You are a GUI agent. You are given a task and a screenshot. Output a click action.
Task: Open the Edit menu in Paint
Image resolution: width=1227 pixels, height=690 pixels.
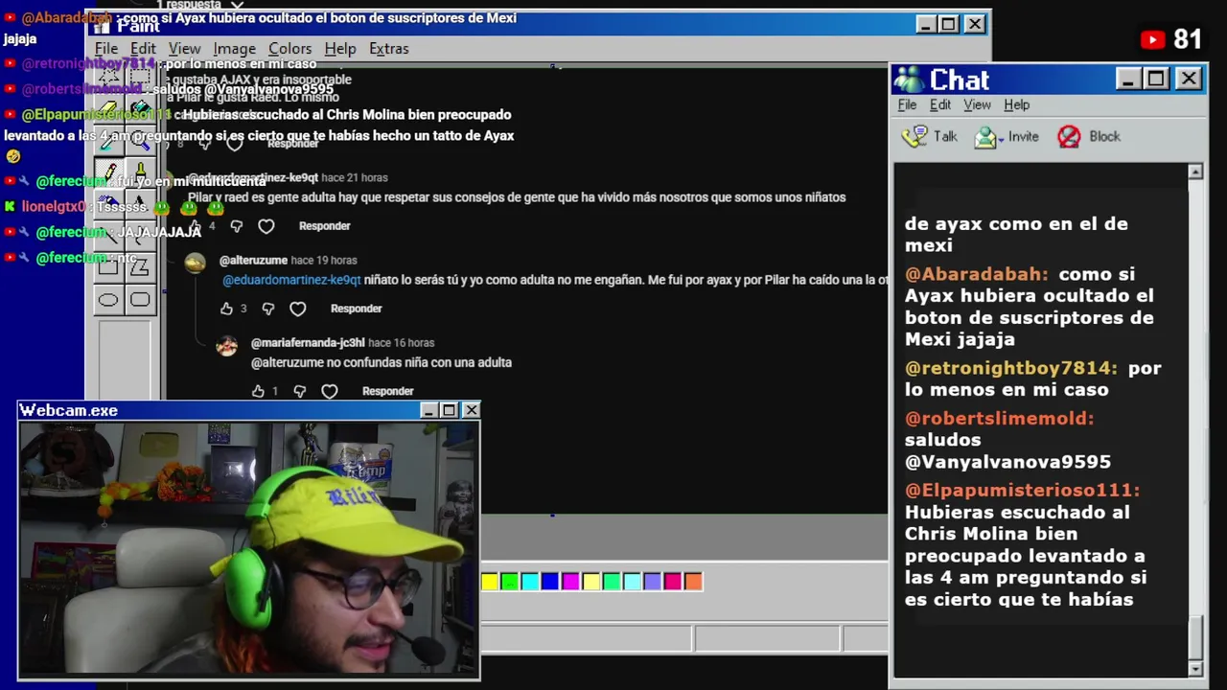(x=143, y=48)
